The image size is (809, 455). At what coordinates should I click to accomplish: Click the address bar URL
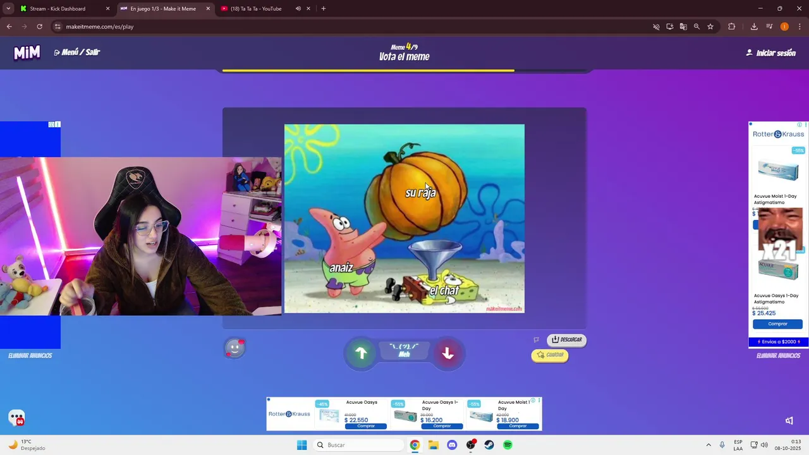(100, 27)
